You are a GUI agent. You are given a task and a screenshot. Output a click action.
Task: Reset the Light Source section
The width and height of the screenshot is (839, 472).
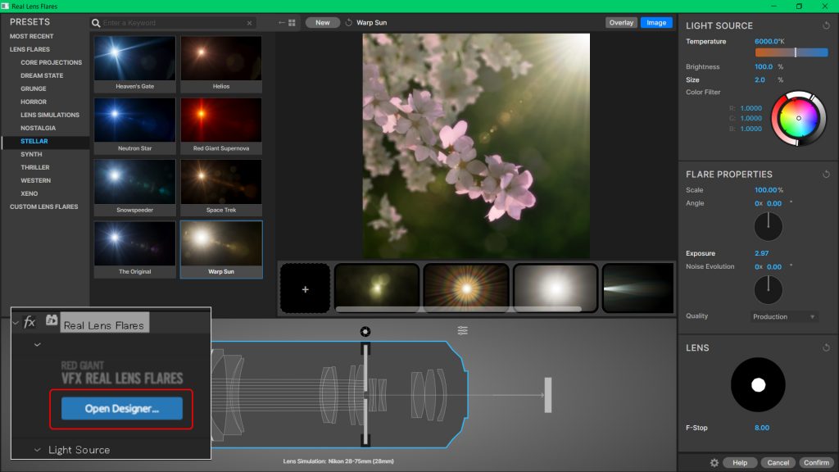(x=826, y=25)
